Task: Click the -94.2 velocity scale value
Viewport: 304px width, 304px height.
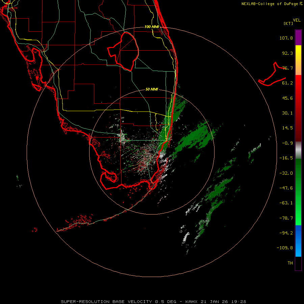Action: click(286, 233)
